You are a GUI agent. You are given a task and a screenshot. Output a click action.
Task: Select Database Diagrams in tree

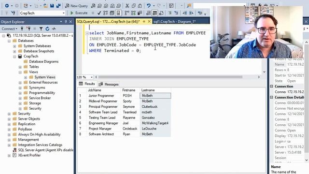[44, 61]
